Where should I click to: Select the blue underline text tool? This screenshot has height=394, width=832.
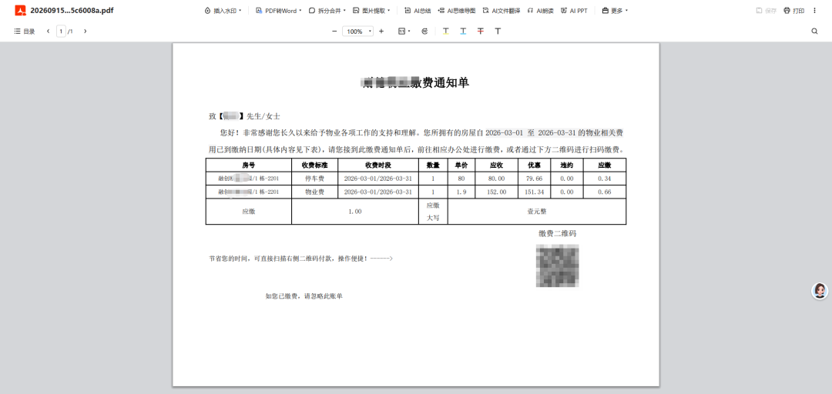(x=463, y=32)
